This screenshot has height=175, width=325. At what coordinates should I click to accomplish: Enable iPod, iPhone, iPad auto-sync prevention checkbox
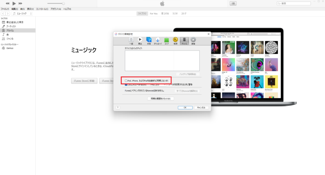click(x=126, y=80)
